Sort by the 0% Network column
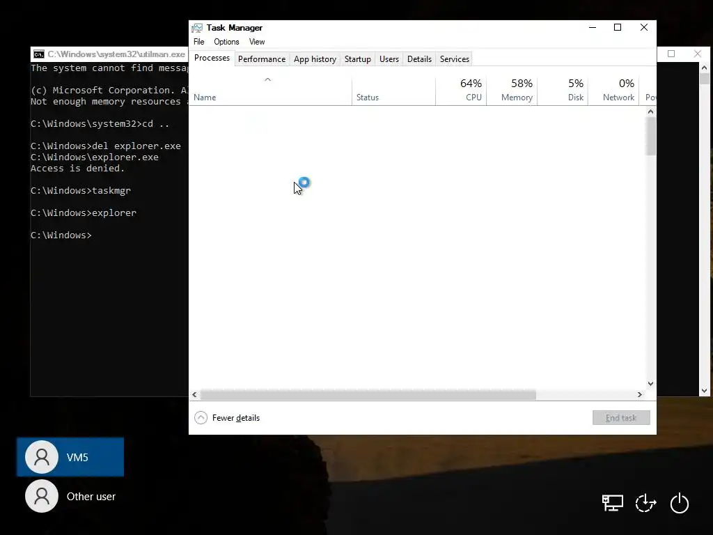713x535 pixels. click(x=613, y=91)
